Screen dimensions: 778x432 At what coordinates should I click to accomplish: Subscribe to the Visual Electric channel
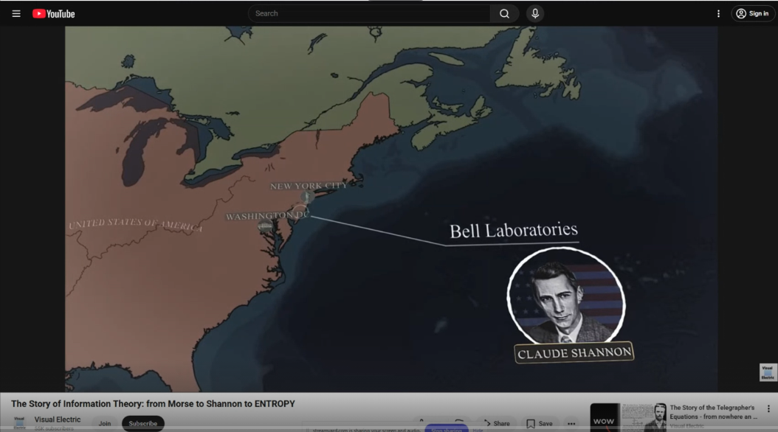tap(143, 424)
